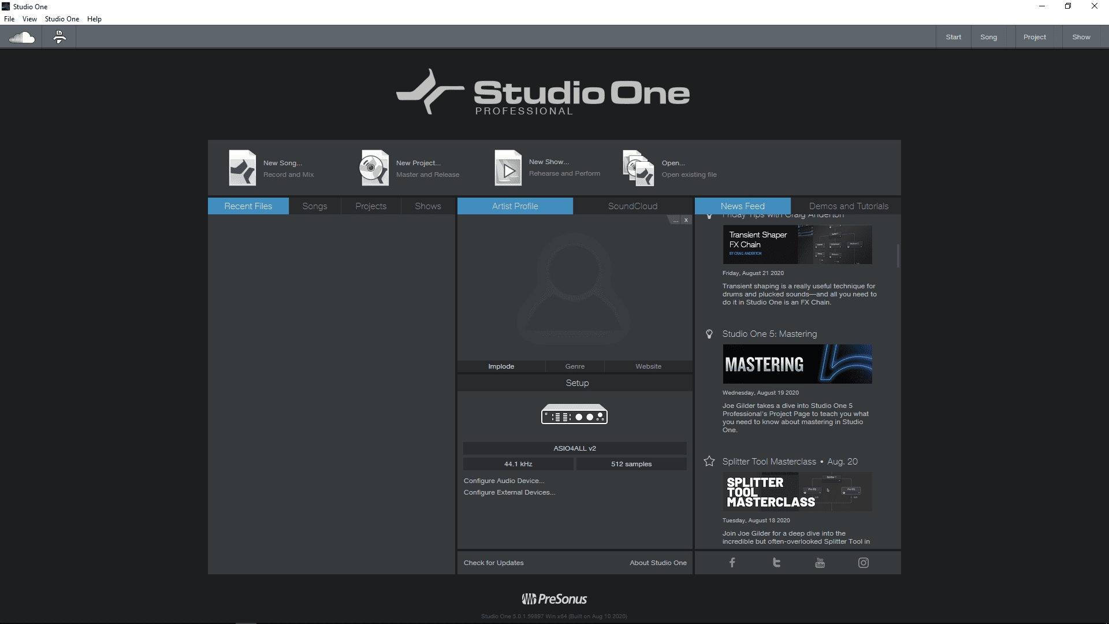
Task: Go to the Start page button
Action: click(954, 37)
